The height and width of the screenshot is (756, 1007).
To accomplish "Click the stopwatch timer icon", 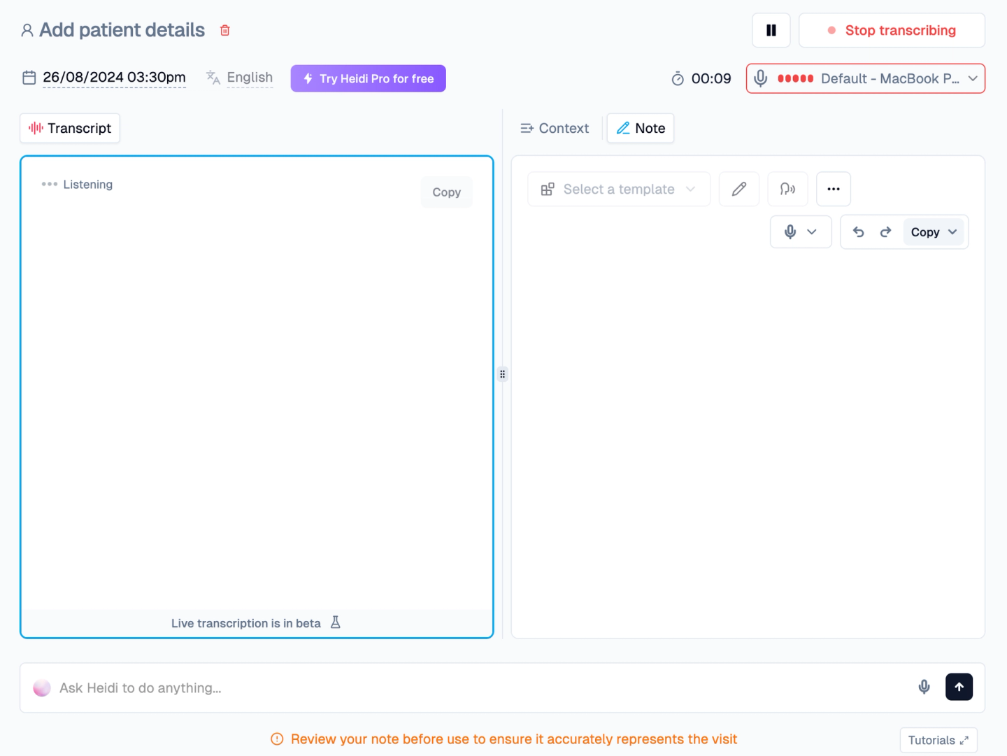I will [x=678, y=79].
